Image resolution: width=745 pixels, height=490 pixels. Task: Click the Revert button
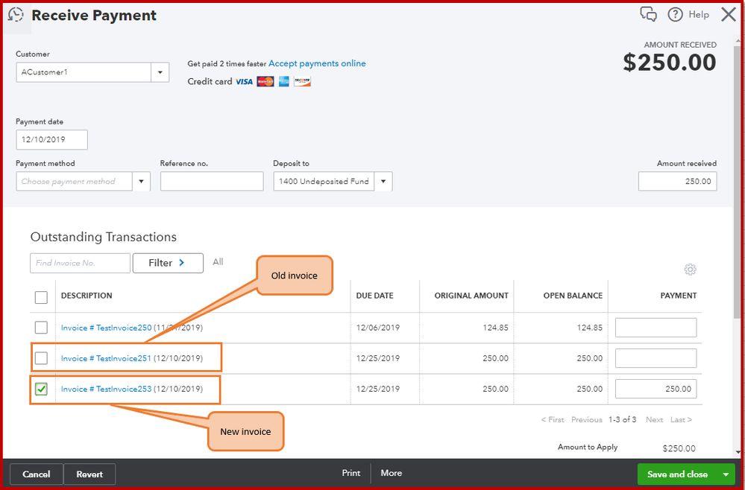[89, 474]
